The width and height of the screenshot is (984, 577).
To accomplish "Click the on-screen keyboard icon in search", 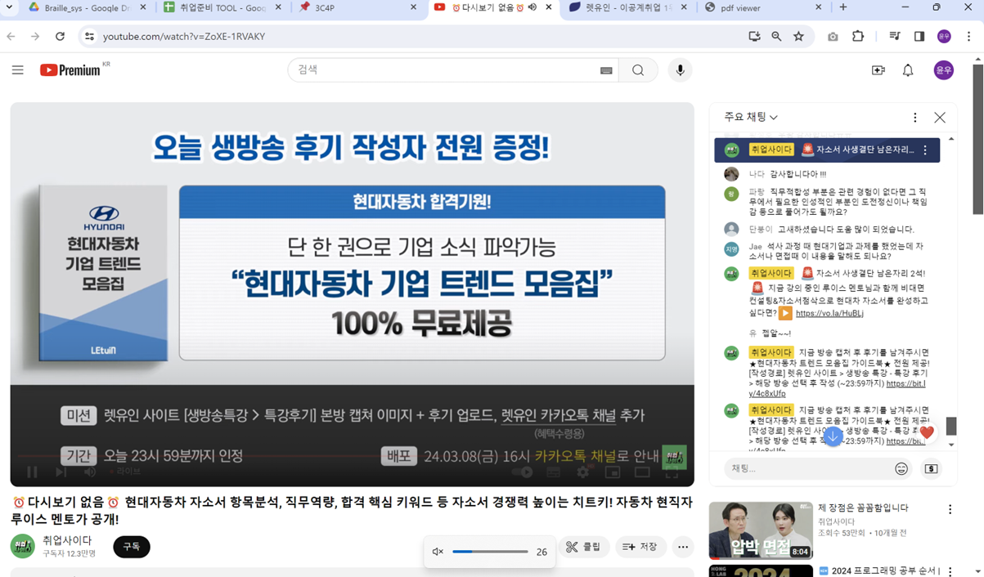I will pos(606,71).
